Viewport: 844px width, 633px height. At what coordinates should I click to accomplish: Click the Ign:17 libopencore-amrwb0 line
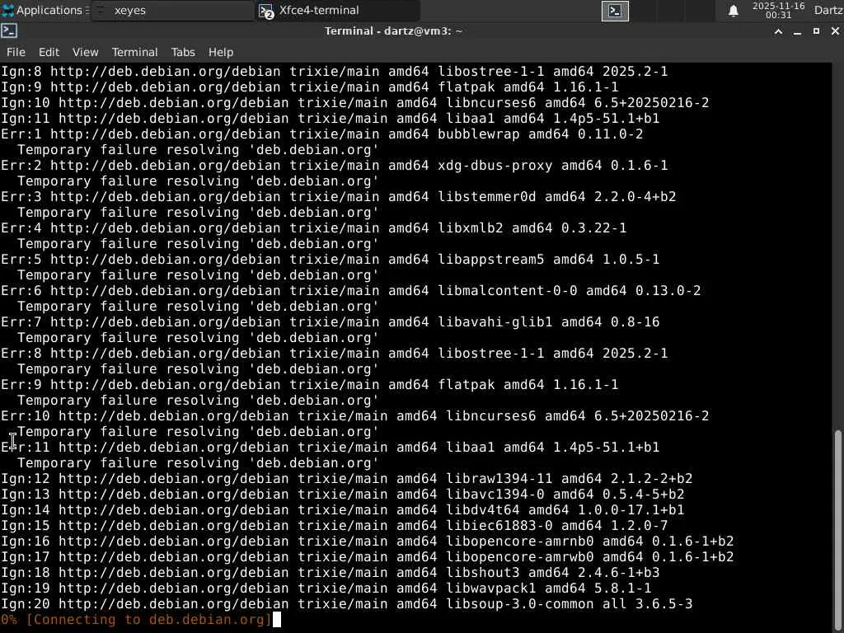(367, 556)
